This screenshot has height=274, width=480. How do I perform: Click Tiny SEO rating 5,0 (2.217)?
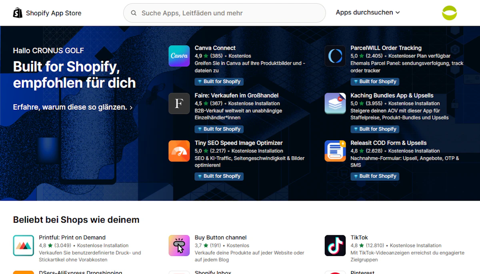(210, 151)
